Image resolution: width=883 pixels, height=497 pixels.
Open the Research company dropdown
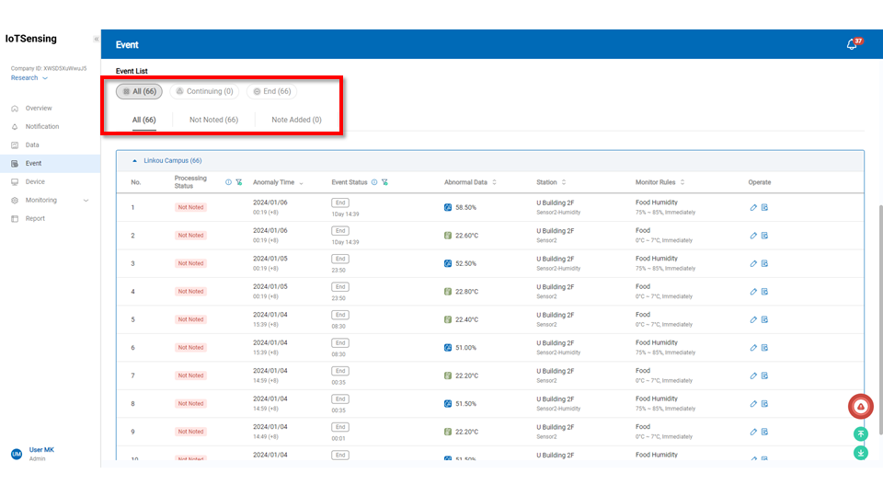(29, 78)
